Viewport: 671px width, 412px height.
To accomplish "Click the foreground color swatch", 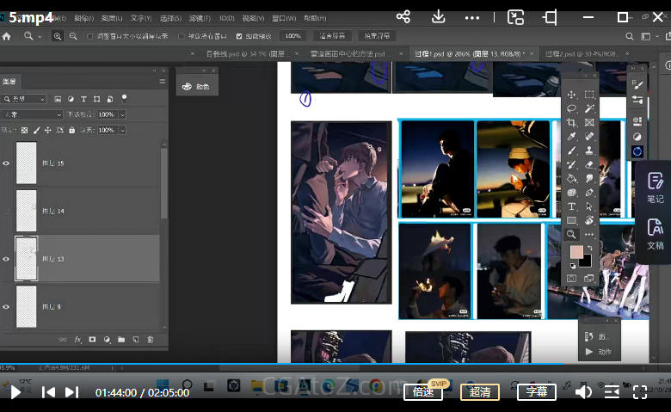I will pos(576,252).
